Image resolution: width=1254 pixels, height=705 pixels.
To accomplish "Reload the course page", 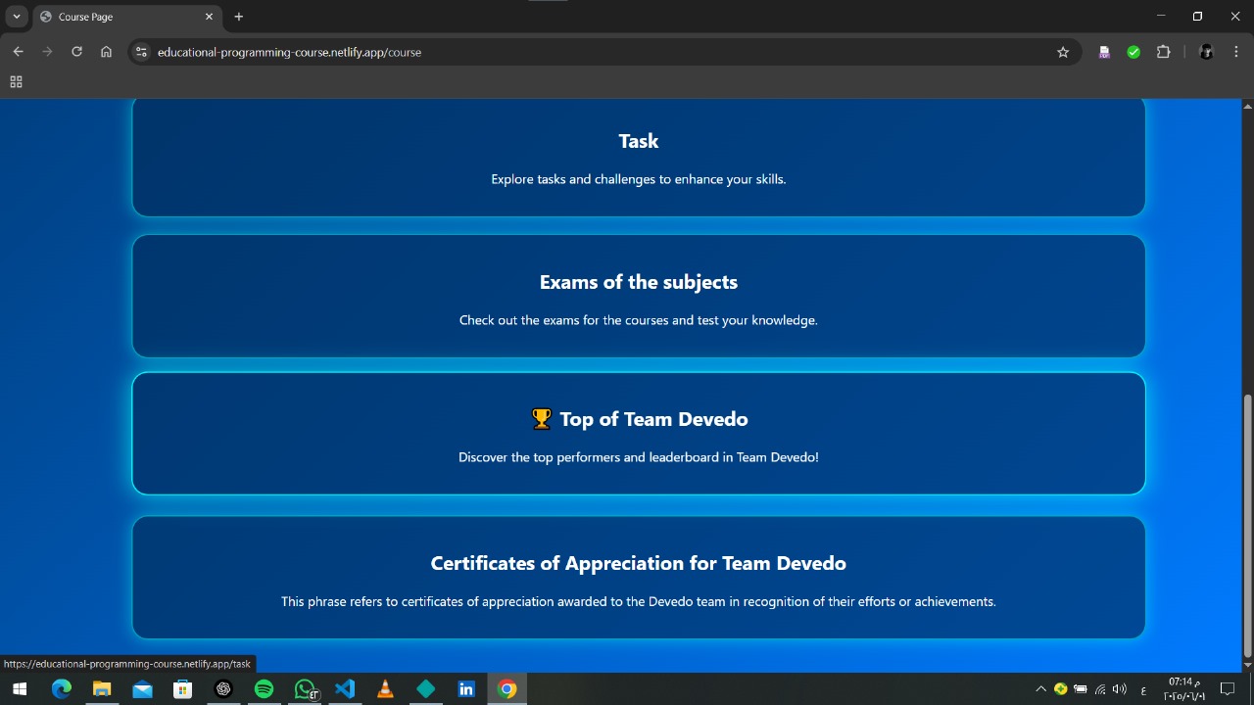I will (76, 52).
